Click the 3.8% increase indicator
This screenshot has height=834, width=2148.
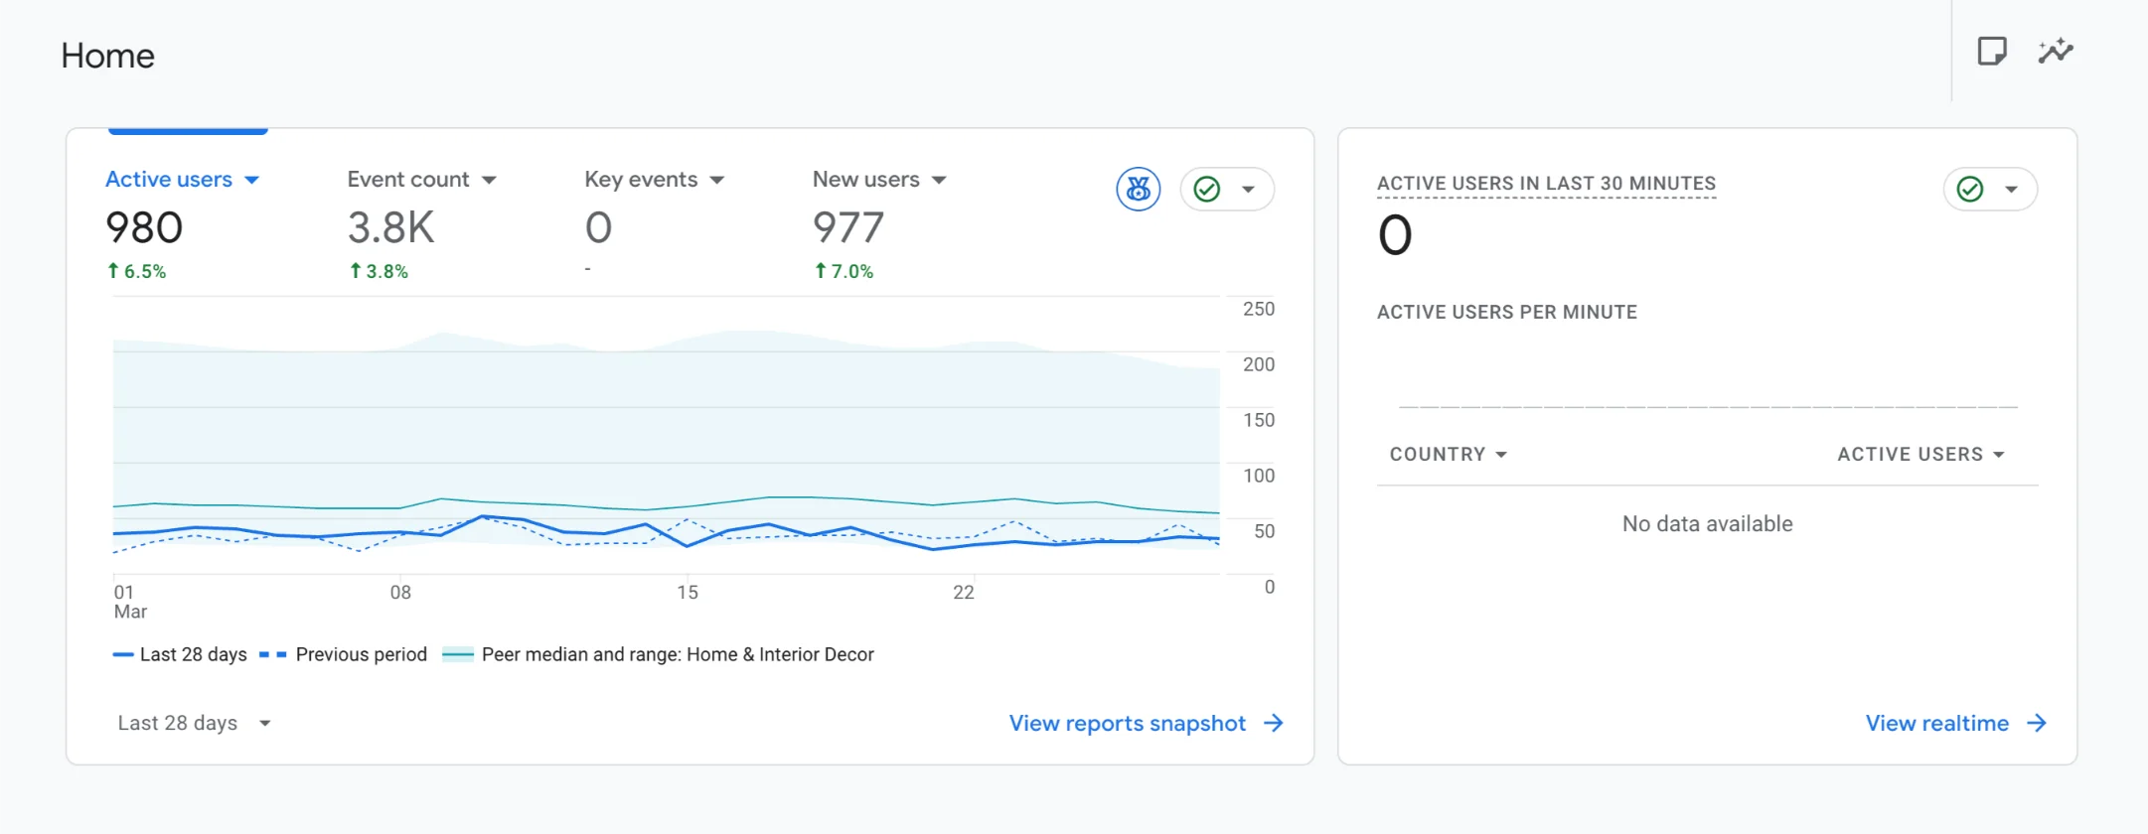tap(379, 271)
